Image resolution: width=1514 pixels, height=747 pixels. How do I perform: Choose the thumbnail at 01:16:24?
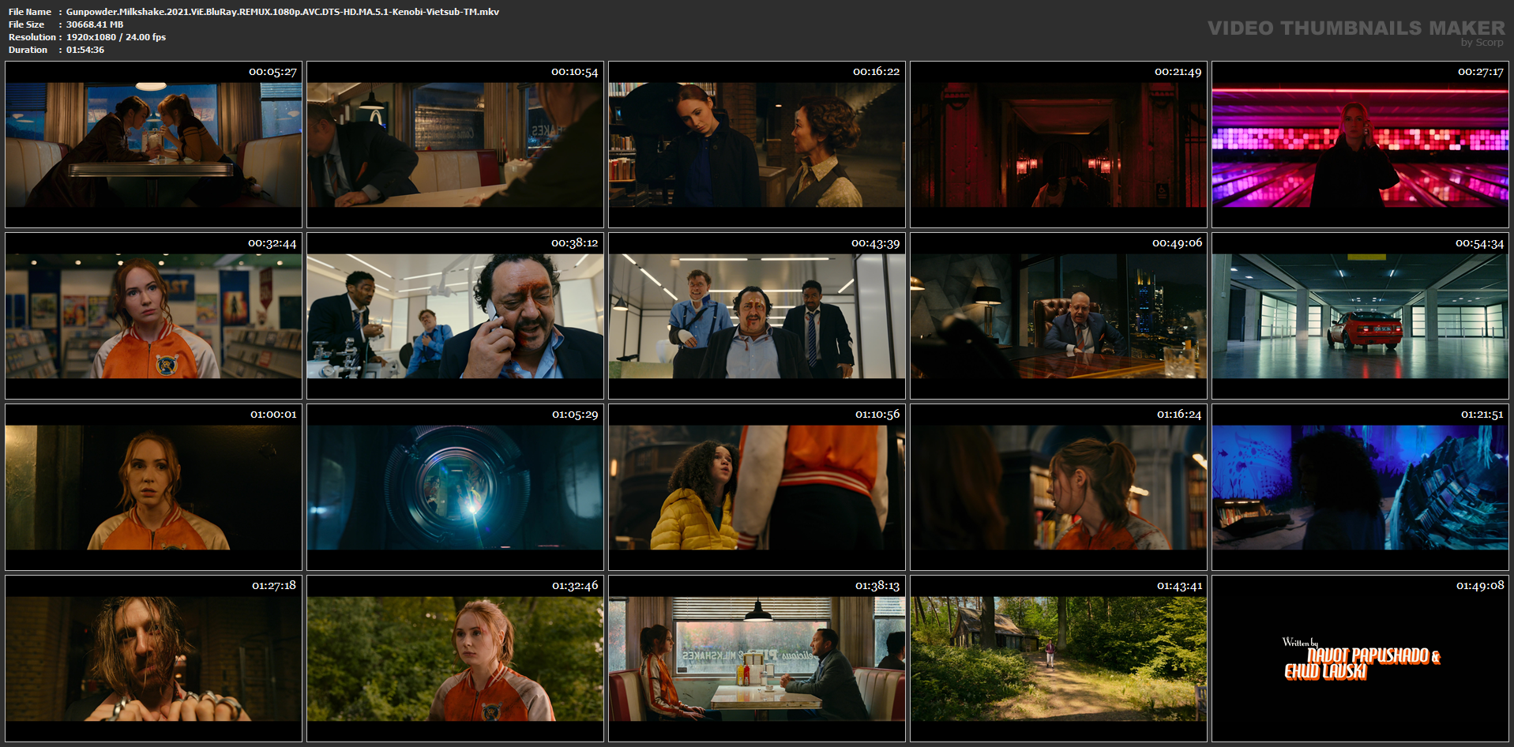pos(1058,487)
